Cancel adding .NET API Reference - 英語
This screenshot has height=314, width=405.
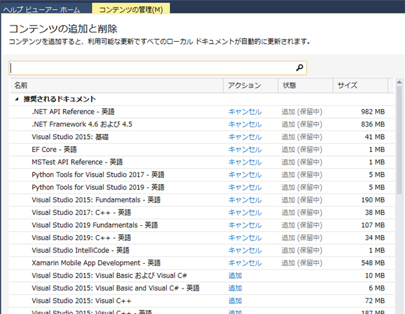click(245, 112)
